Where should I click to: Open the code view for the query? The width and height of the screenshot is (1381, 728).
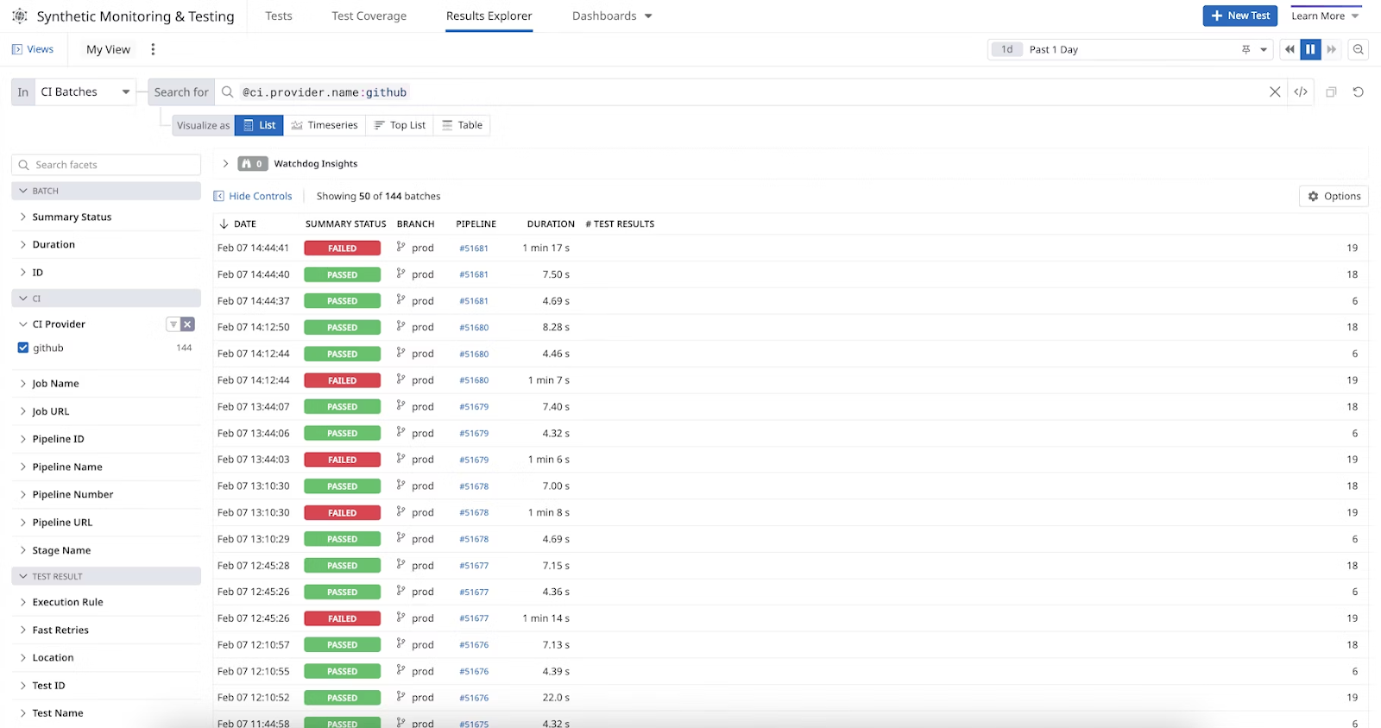tap(1301, 92)
